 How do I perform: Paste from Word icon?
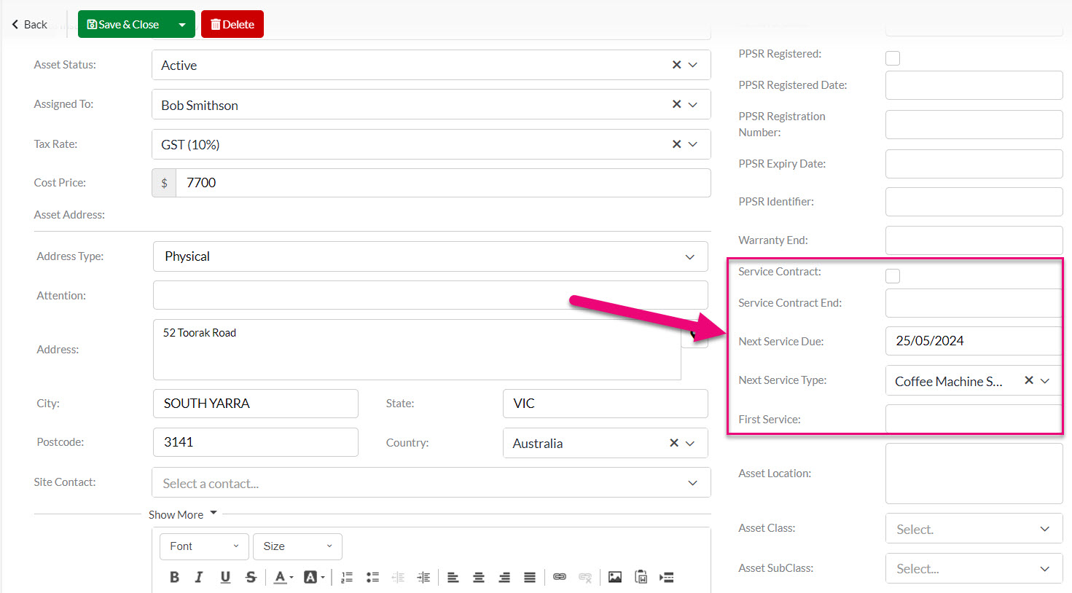[x=641, y=577]
